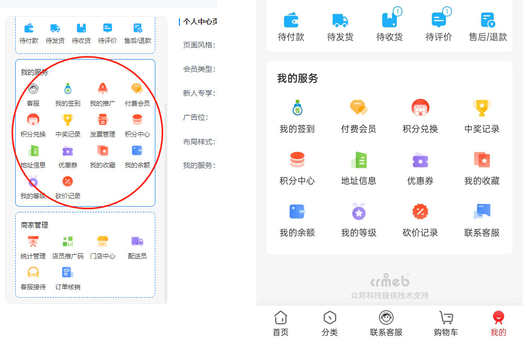This screenshot has height=340, width=523.
Task: Select 店员推广码 icon under 商家管理
Action: [67, 241]
